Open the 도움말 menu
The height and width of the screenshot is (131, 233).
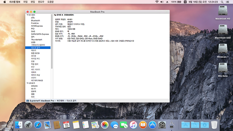(x=50, y=2)
